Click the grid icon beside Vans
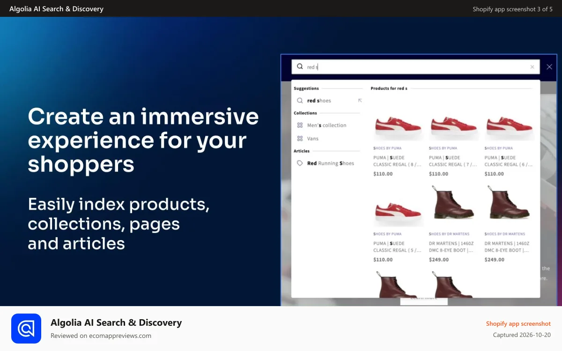 coord(300,139)
